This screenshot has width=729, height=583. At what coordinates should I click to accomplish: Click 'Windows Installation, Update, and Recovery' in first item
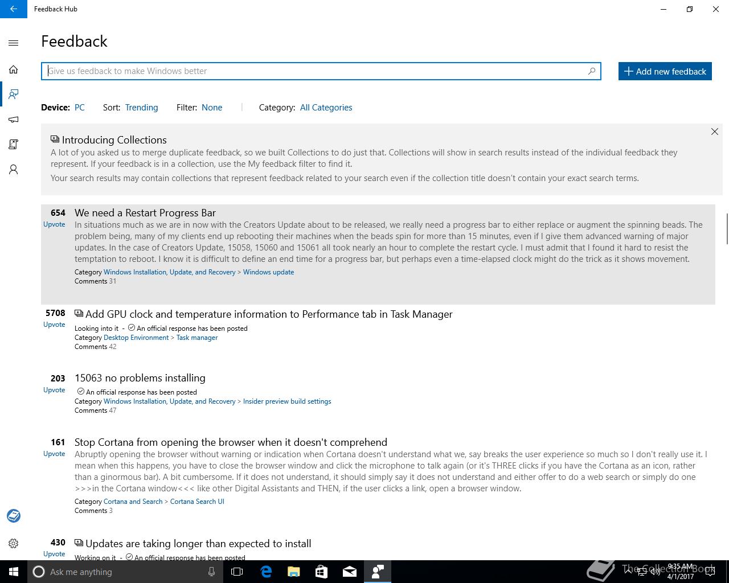169,272
